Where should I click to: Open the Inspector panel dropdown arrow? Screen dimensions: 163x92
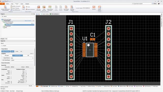(x=35, y=41)
